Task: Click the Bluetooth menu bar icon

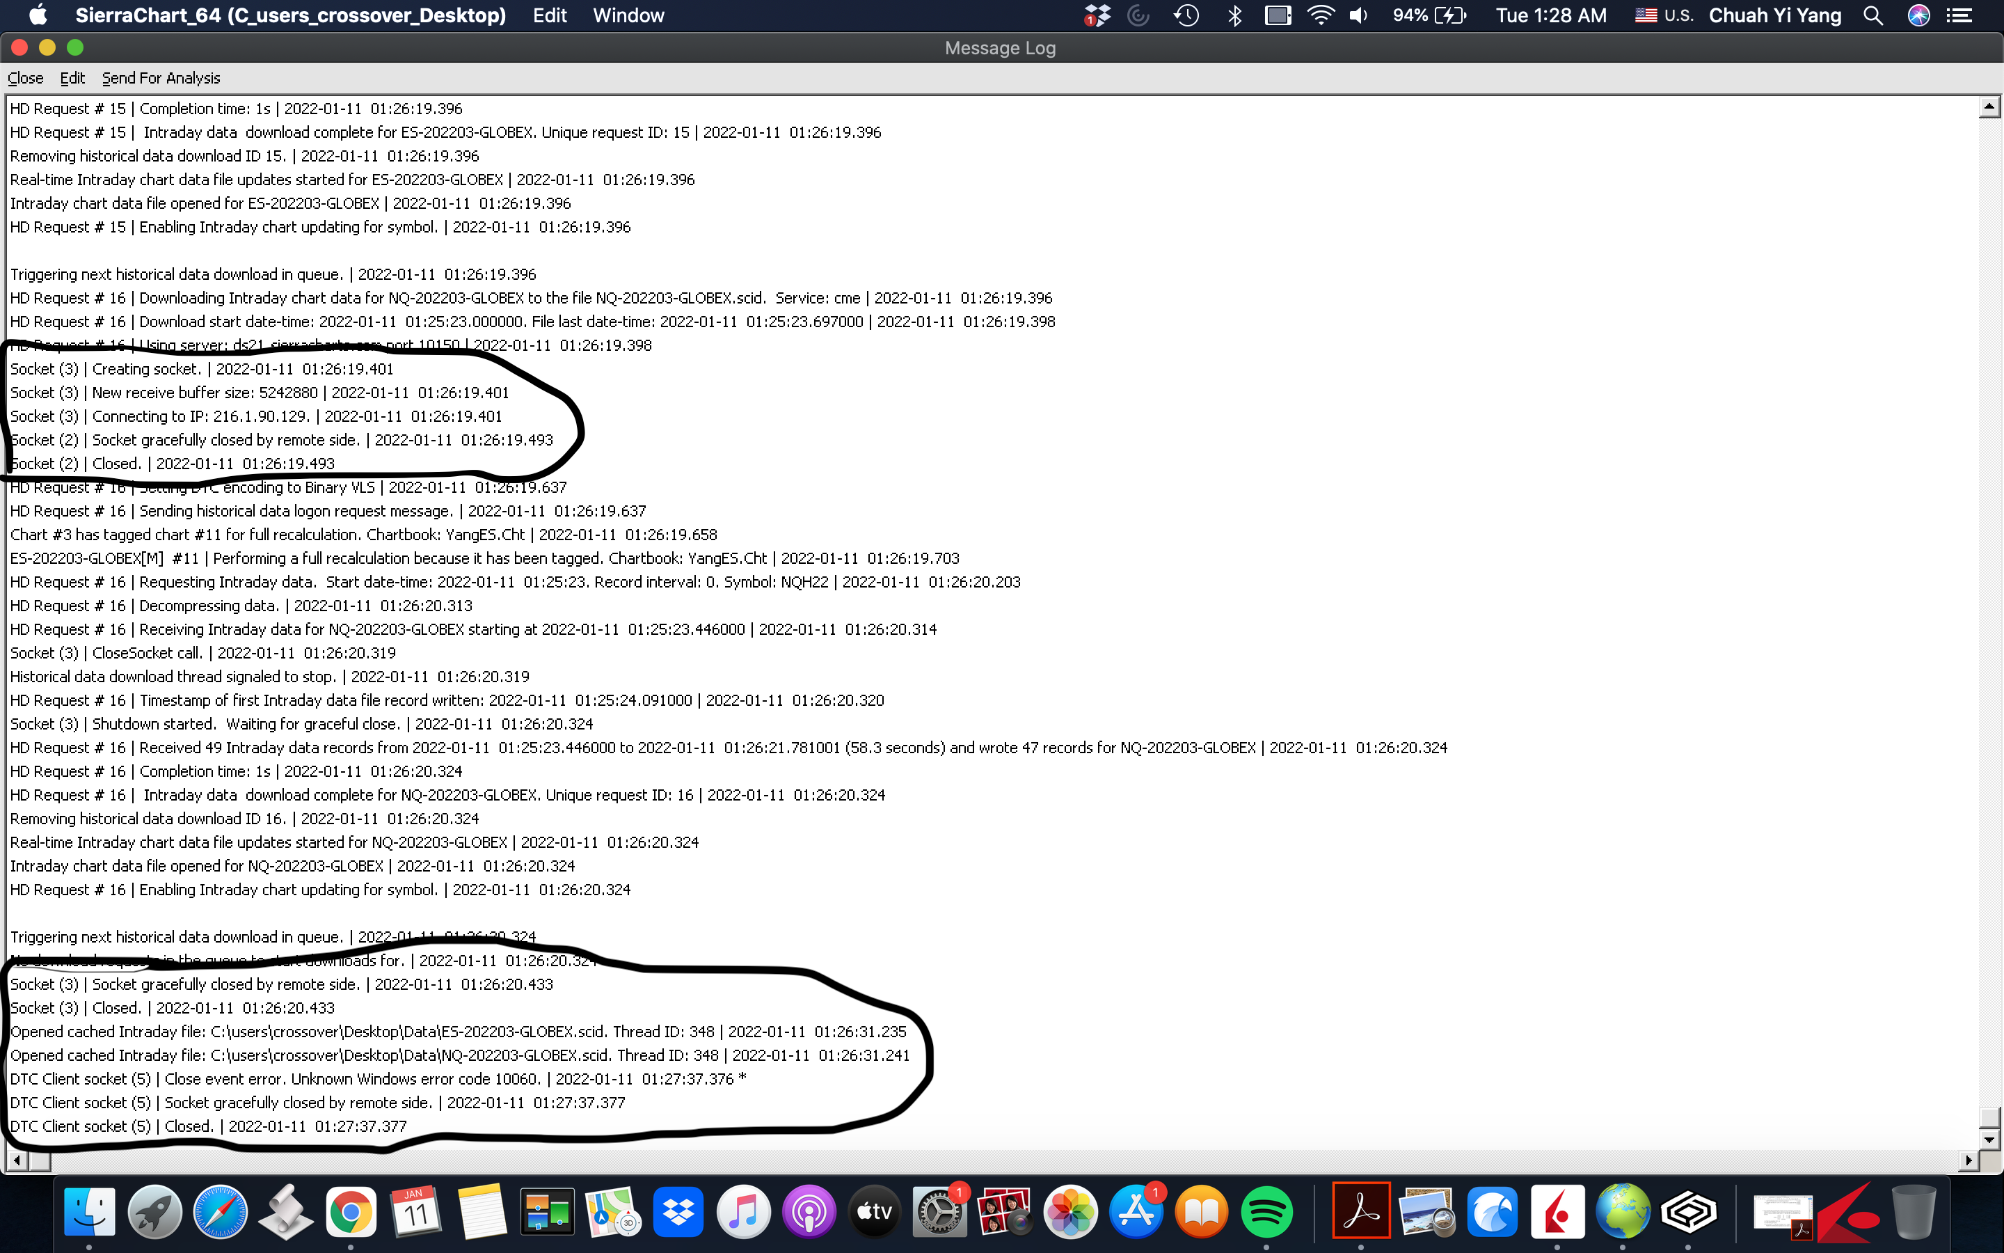Action: pyautogui.click(x=1234, y=16)
